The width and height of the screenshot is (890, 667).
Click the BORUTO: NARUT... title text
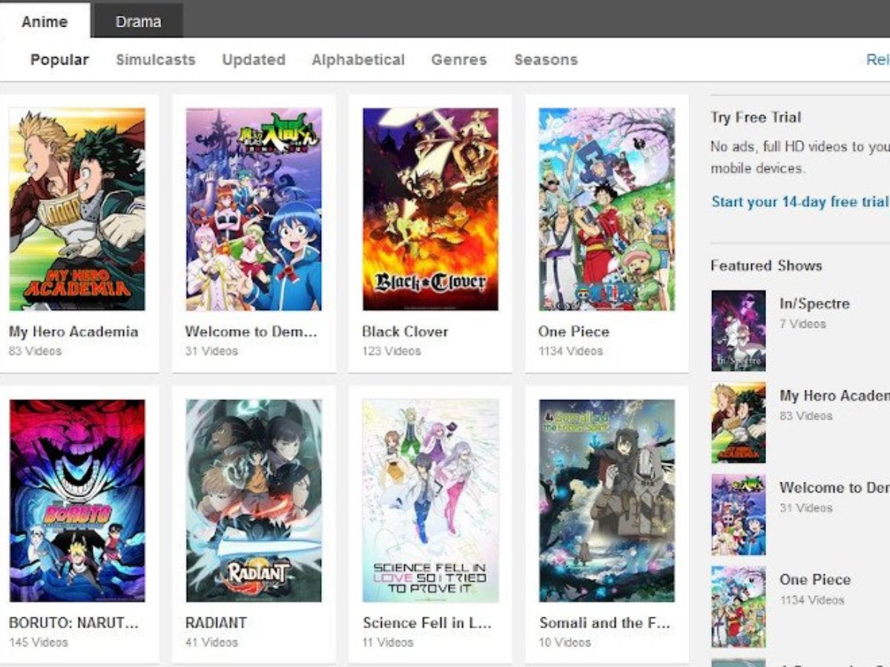pyautogui.click(x=73, y=623)
